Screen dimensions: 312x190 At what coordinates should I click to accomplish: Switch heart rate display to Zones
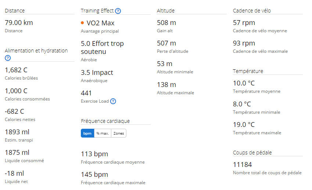click(x=119, y=133)
